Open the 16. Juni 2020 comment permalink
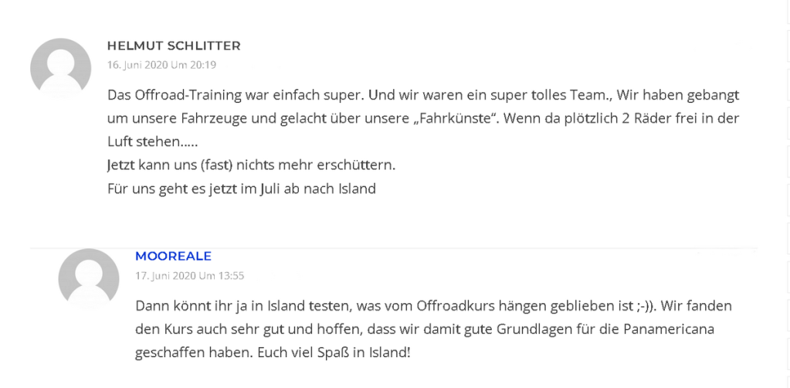Screen dimensions: 790x388 tap(161, 65)
